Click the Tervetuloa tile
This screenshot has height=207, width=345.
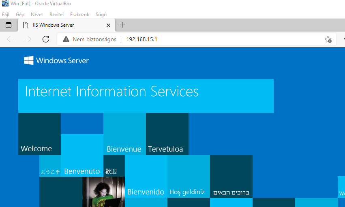[167, 134]
